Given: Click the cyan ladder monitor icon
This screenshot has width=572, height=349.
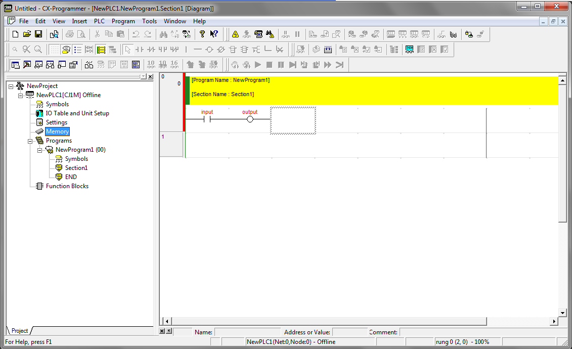Looking at the screenshot, I should [409, 50].
